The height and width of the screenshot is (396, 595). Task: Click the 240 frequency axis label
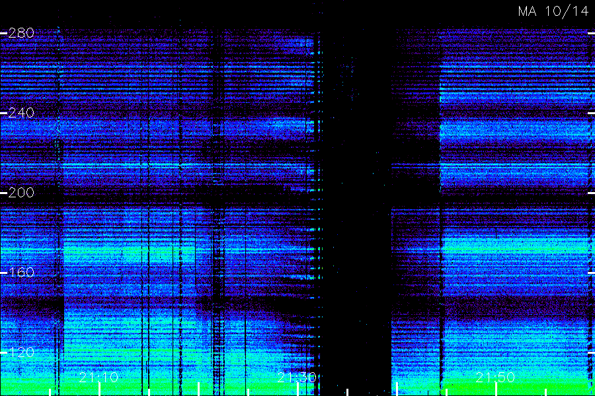[x=21, y=113]
